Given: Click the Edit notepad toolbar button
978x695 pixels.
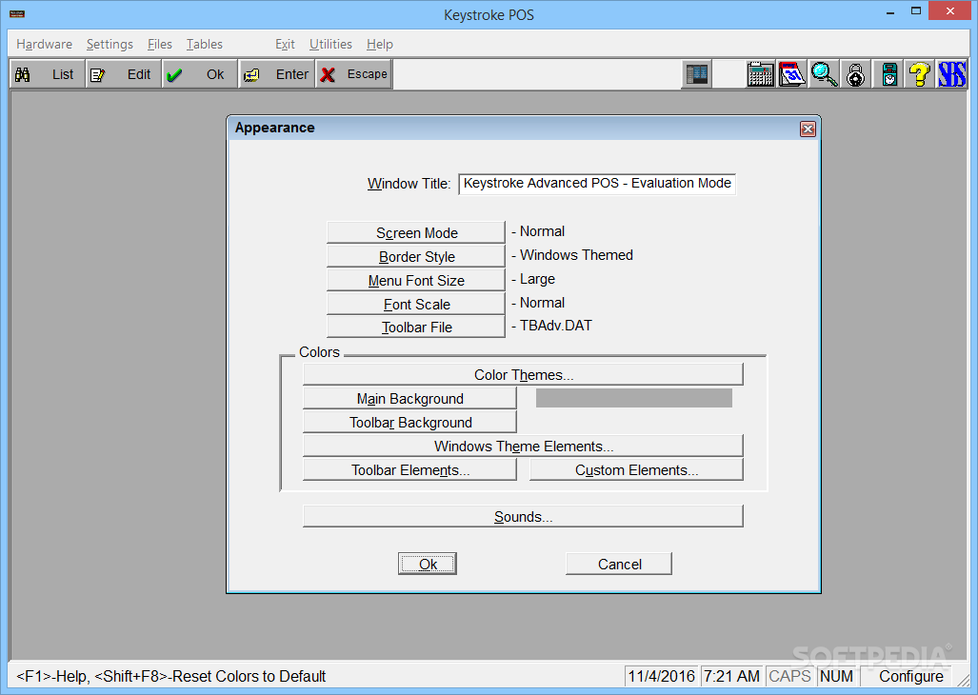Looking at the screenshot, I should [124, 74].
